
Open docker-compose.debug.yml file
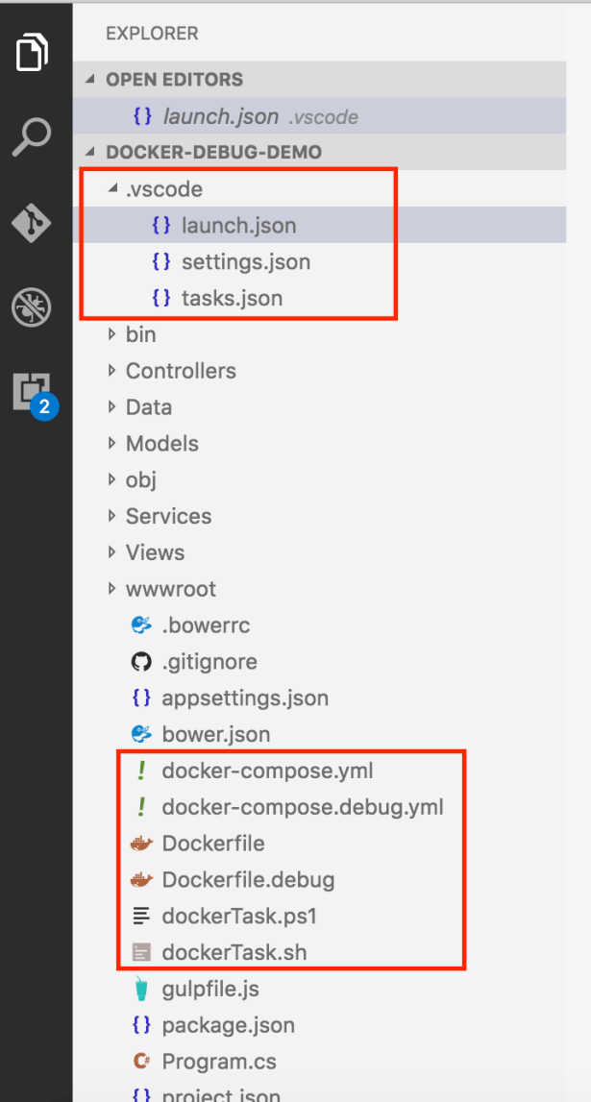tap(302, 807)
